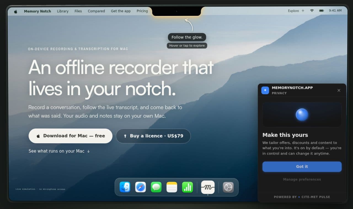Click the 9:41 AM clock
Screen dimensions: 353x209
pyautogui.click(x=335, y=10)
